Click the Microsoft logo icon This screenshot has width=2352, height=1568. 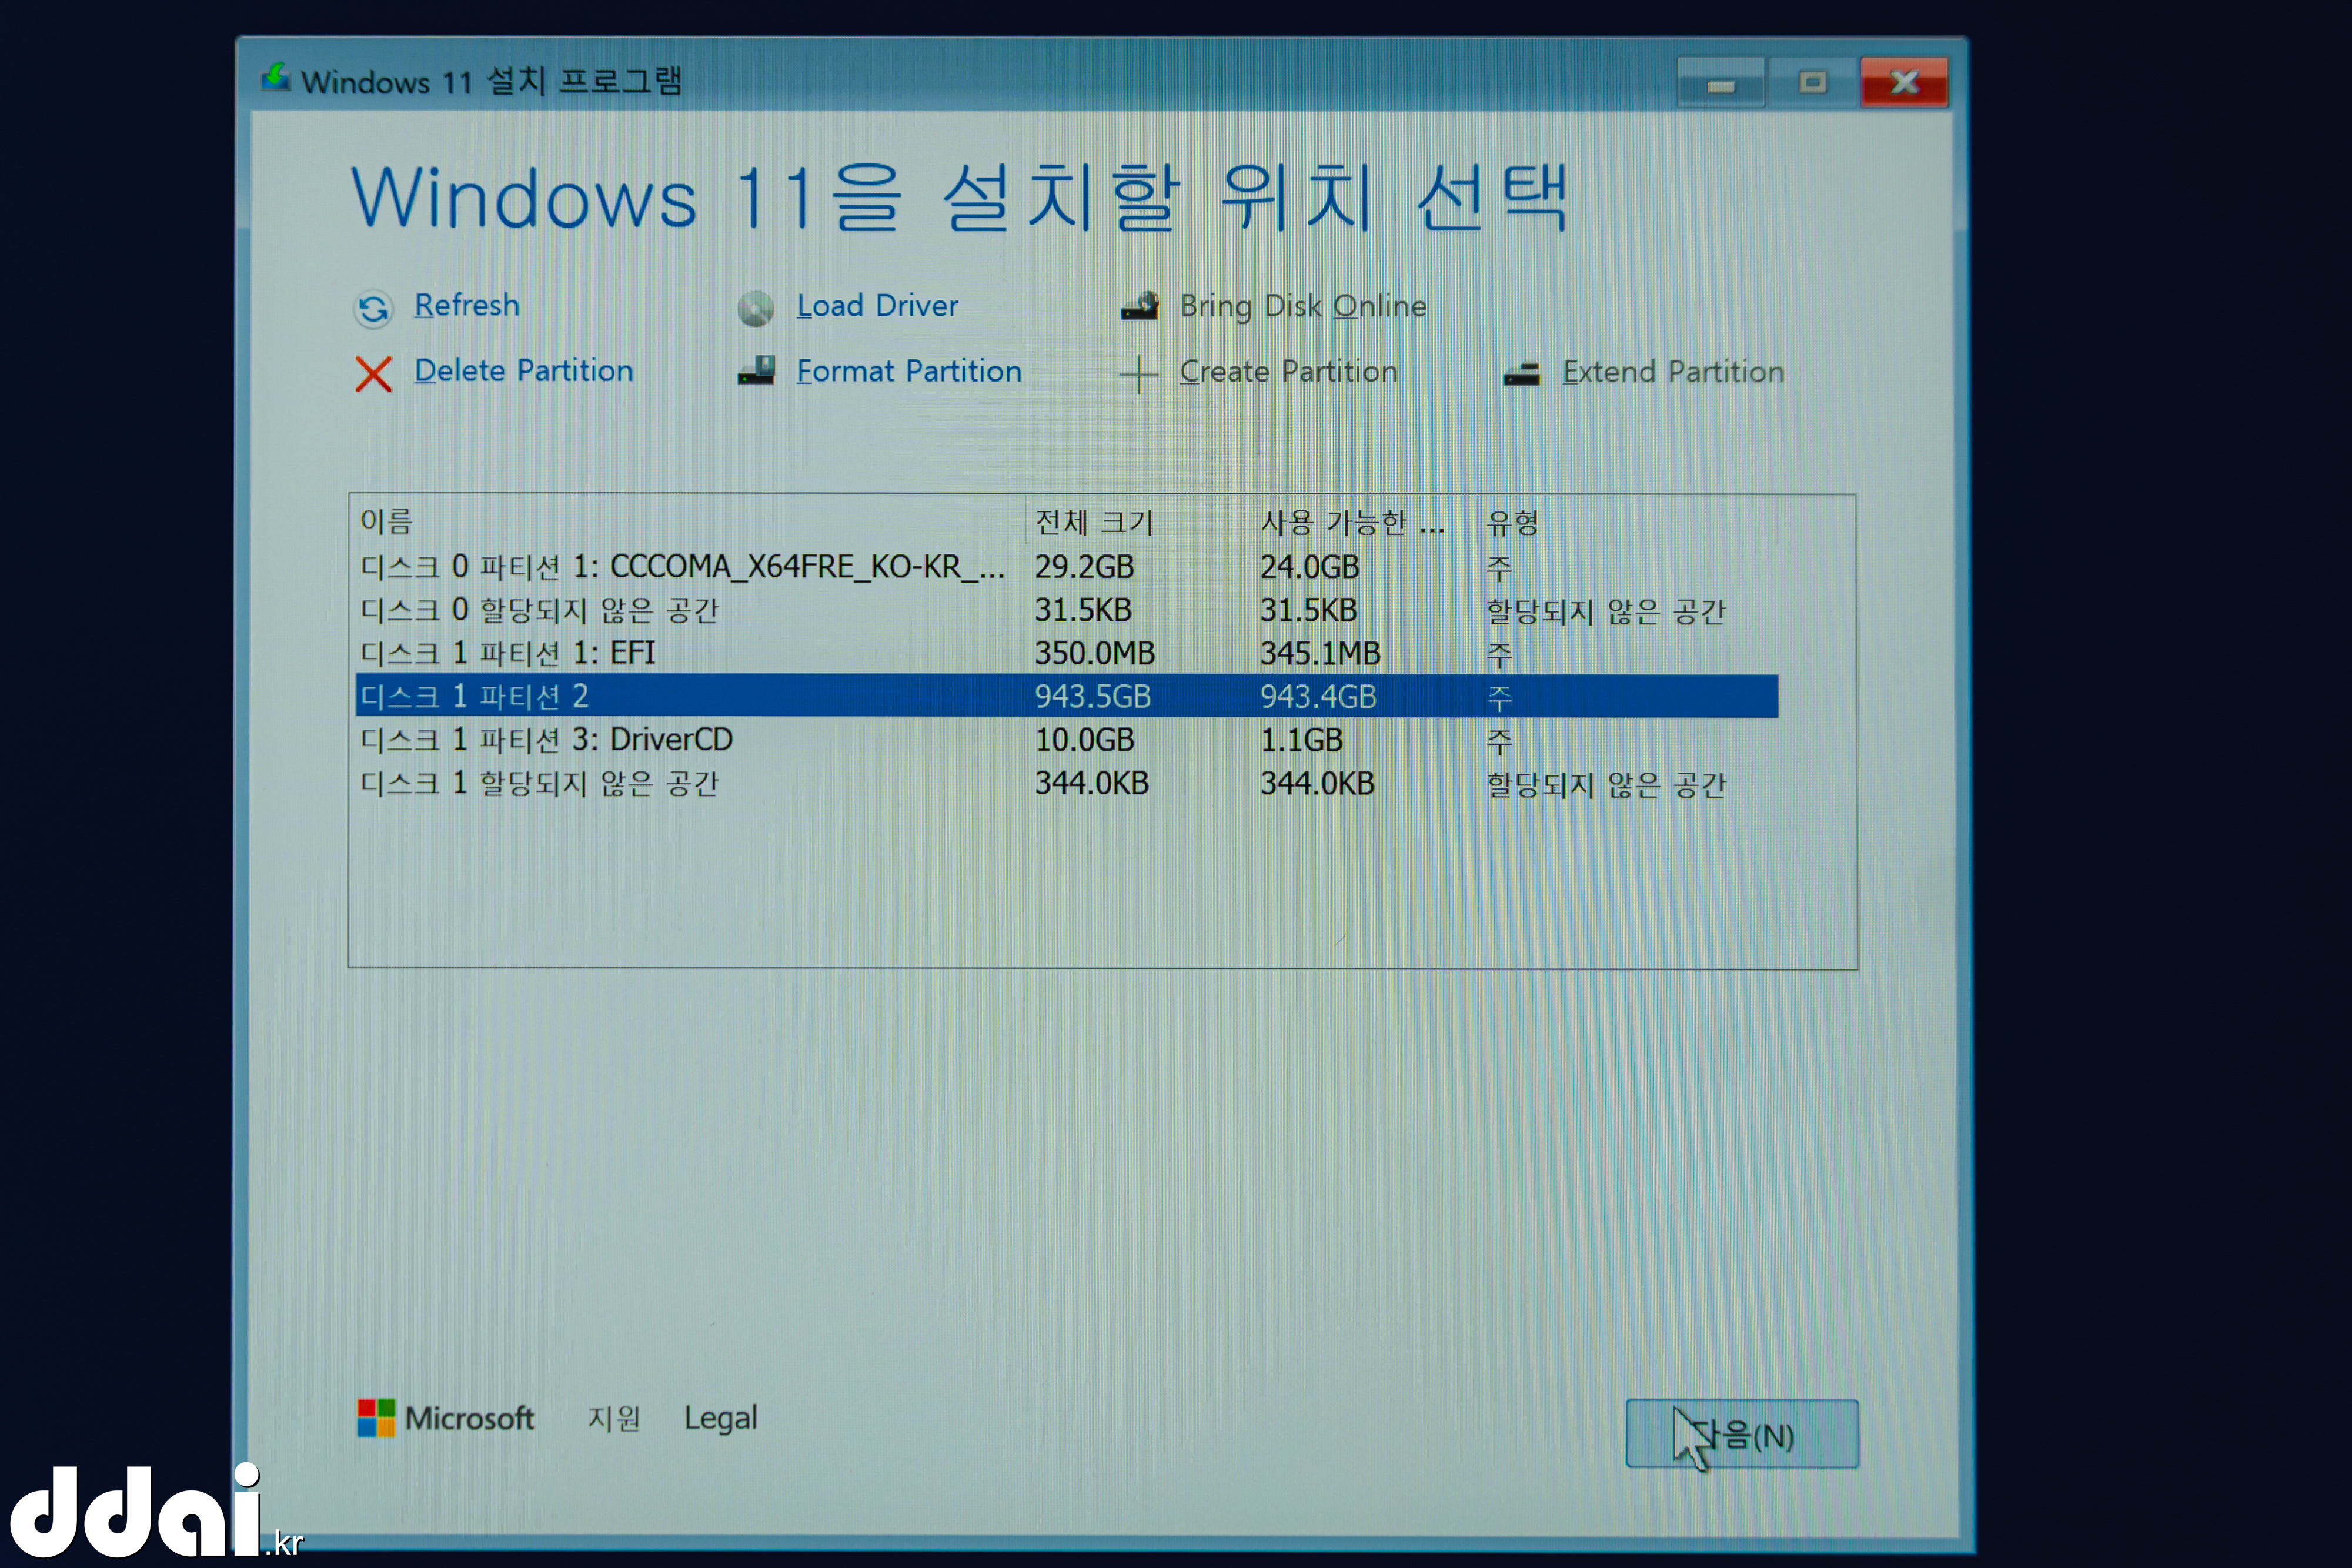click(376, 1417)
